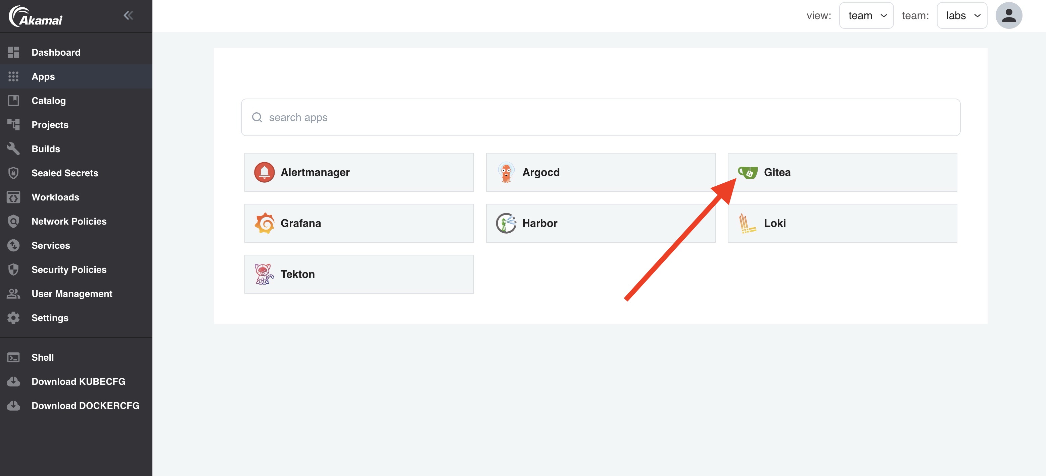The height and width of the screenshot is (476, 1046).
Task: Collapse the sidebar with double-chevron icon
Action: [128, 15]
